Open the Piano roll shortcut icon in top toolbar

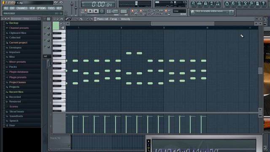click(x=205, y=3)
